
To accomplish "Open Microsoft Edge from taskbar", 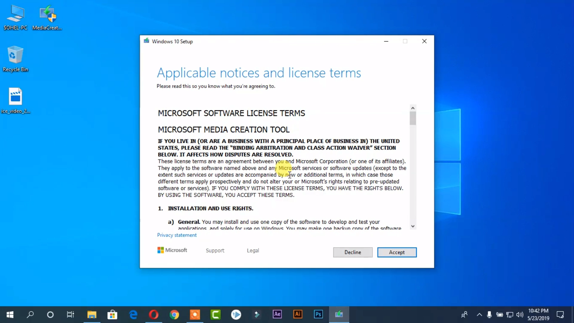I will (133, 314).
